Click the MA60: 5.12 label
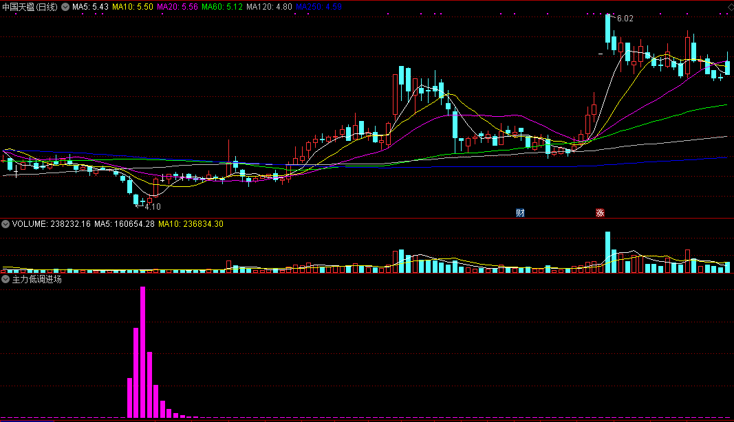Image resolution: width=734 pixels, height=422 pixels. (222, 7)
